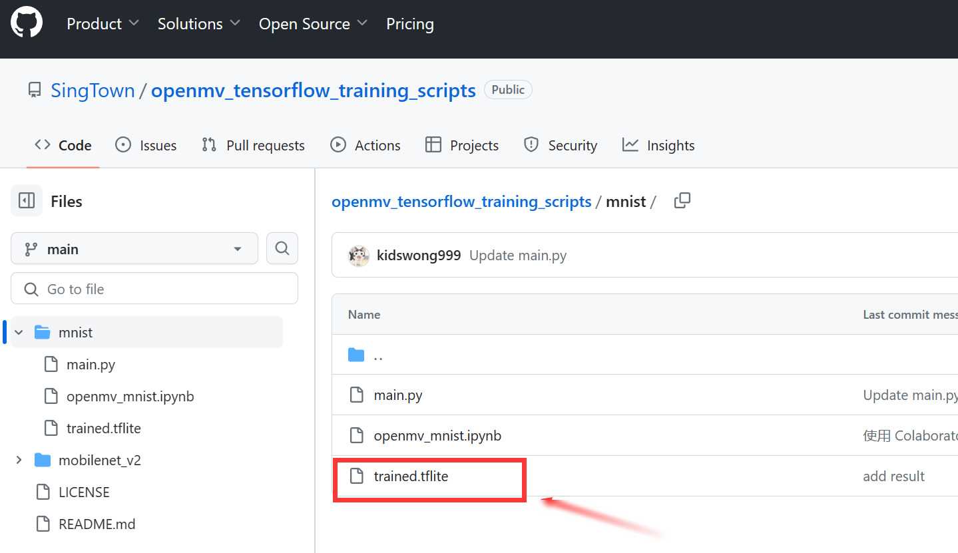This screenshot has height=553, width=958.
Task: Open the 'Update main.py' latest commit message
Action: click(518, 256)
